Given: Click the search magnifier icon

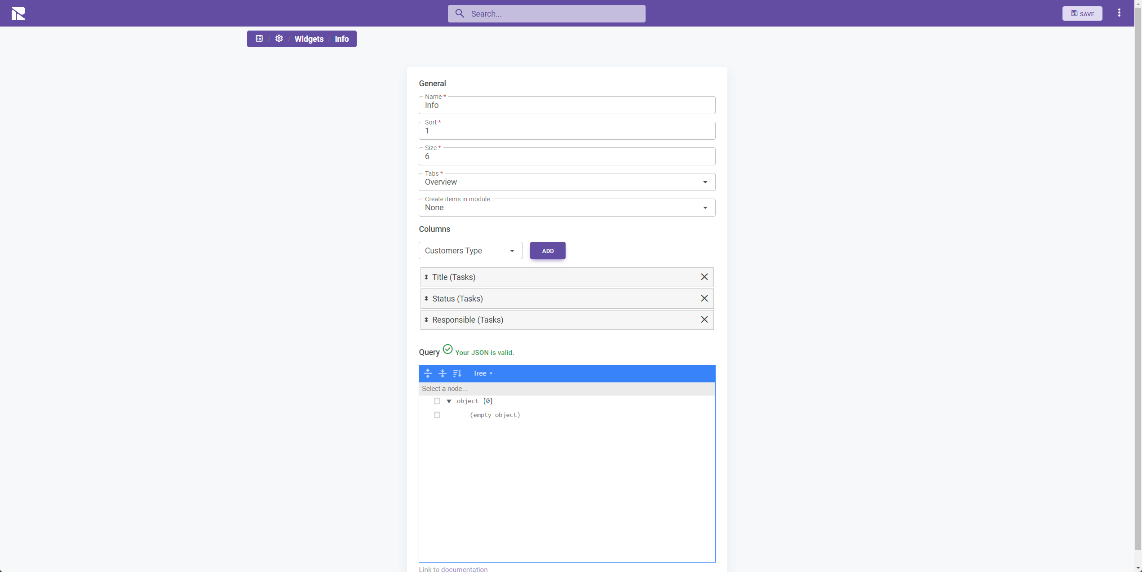Looking at the screenshot, I should click(x=460, y=13).
